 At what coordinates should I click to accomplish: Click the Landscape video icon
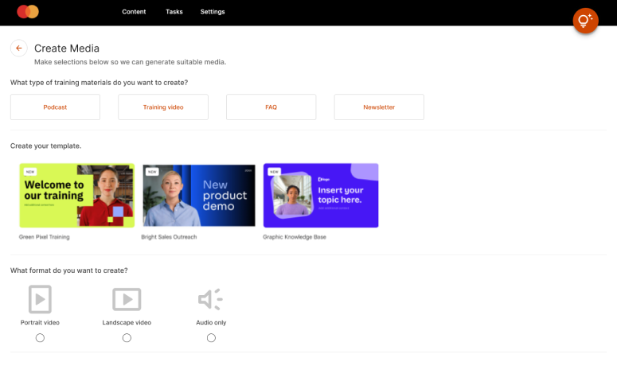127,299
